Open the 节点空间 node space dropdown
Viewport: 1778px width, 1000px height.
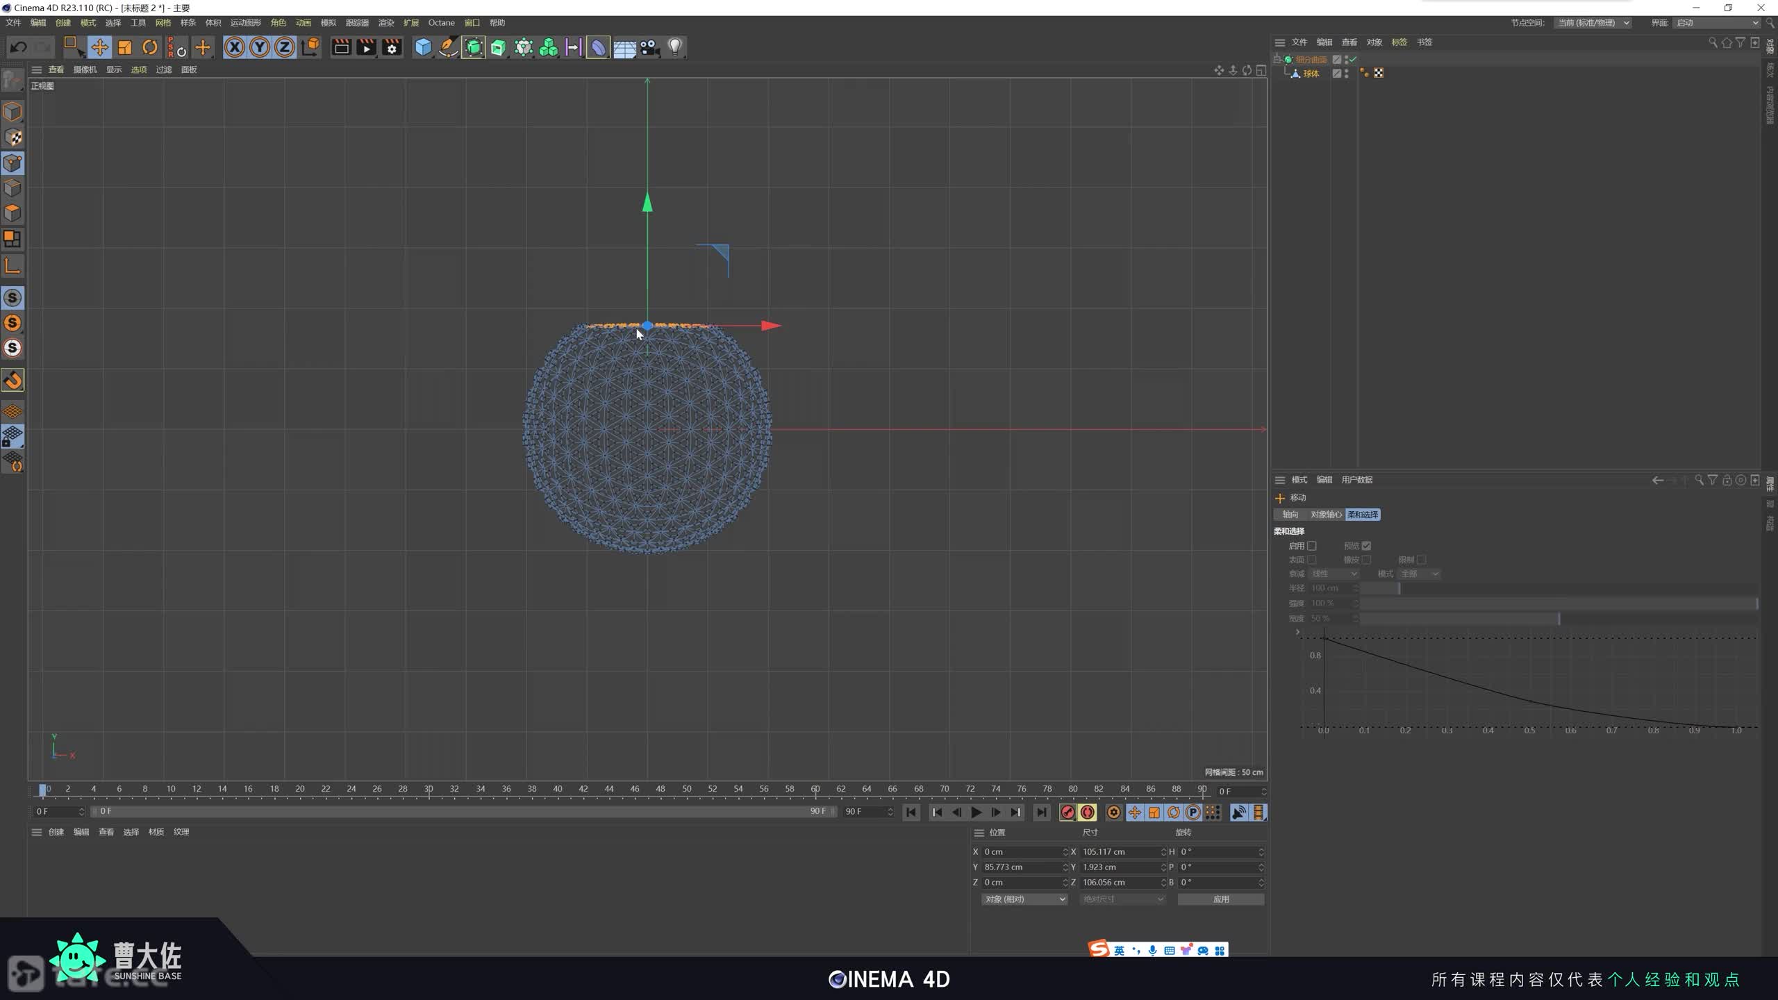click(1593, 23)
